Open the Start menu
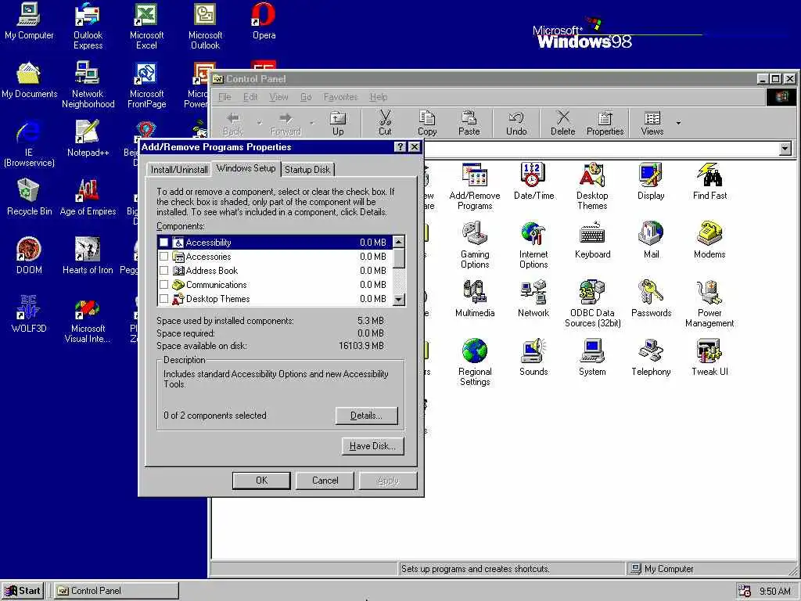This screenshot has height=601, width=801. pyautogui.click(x=23, y=591)
